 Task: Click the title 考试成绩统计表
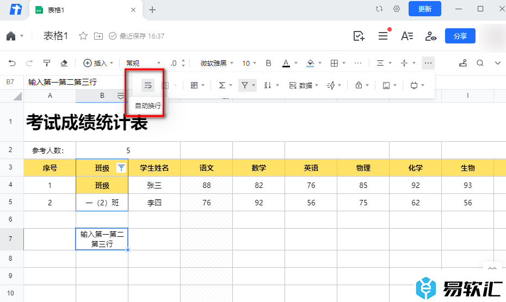(x=87, y=122)
